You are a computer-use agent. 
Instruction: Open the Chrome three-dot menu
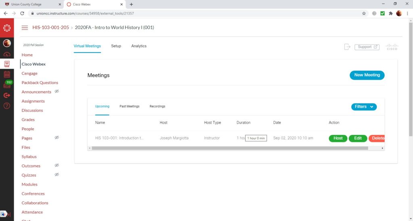[x=408, y=13]
